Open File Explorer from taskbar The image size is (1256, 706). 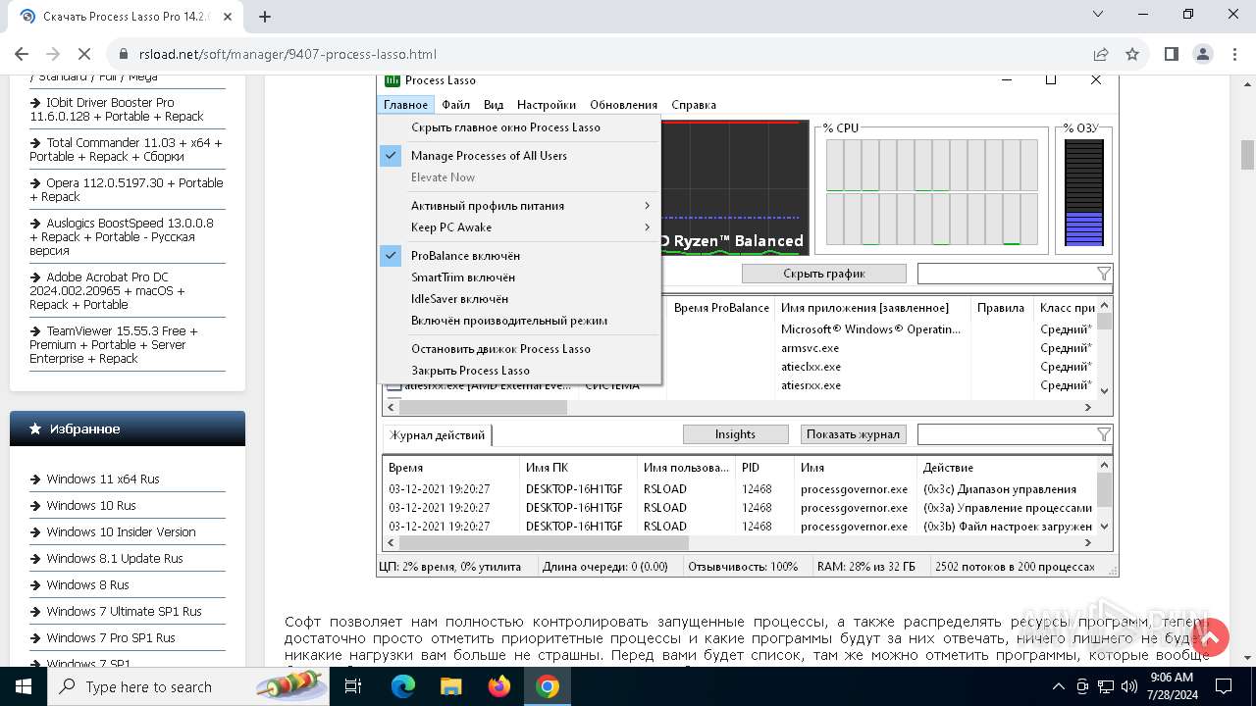pos(450,686)
